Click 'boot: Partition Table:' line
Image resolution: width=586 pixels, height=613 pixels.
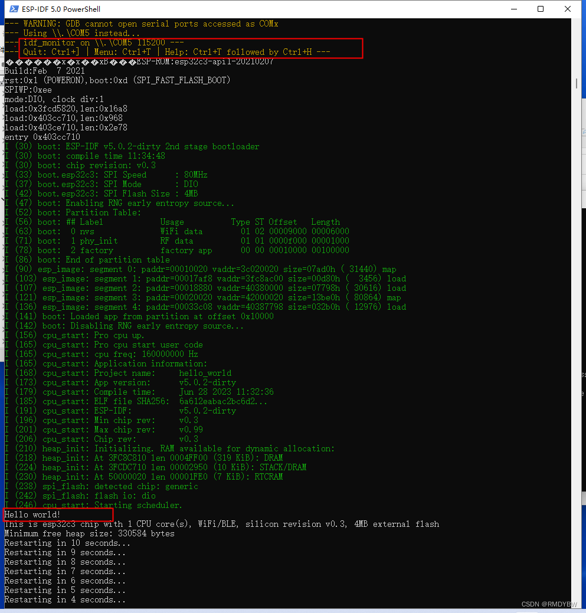[x=73, y=212]
